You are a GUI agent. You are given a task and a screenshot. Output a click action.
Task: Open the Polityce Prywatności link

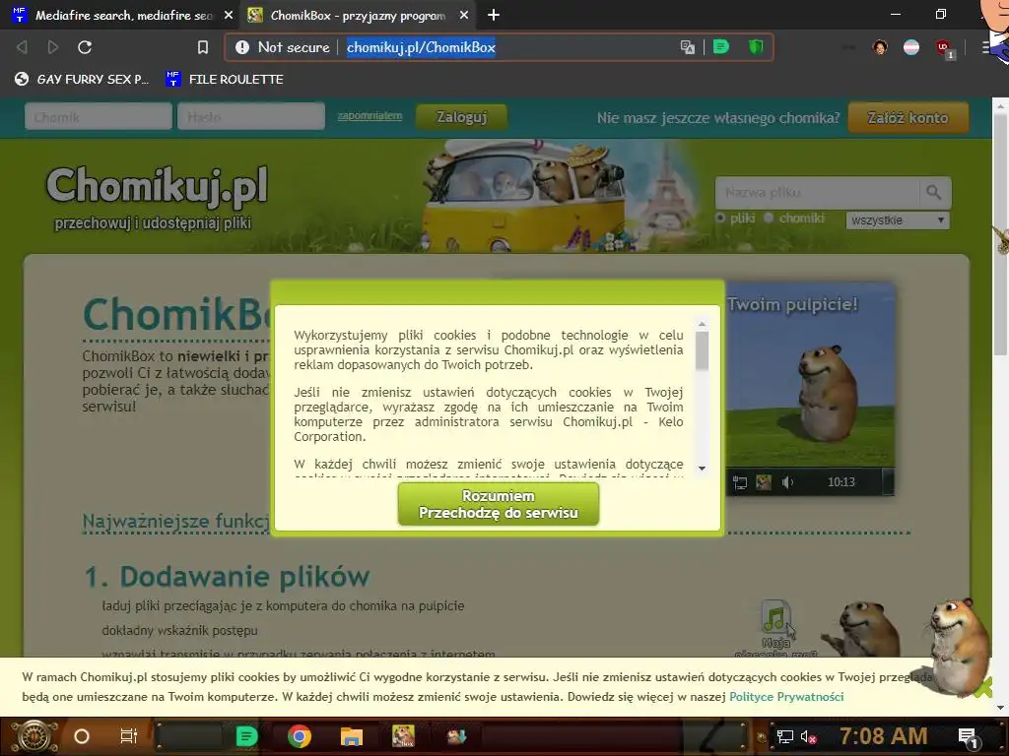click(x=785, y=697)
